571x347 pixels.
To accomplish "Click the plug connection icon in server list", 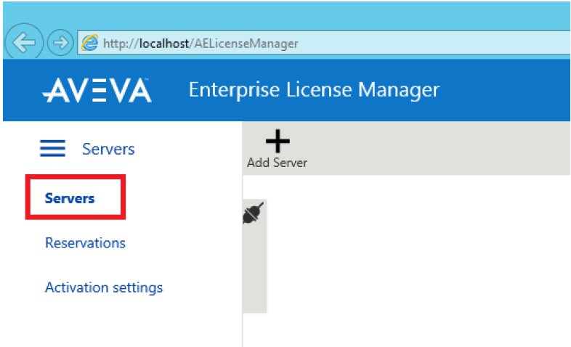I will tap(253, 213).
